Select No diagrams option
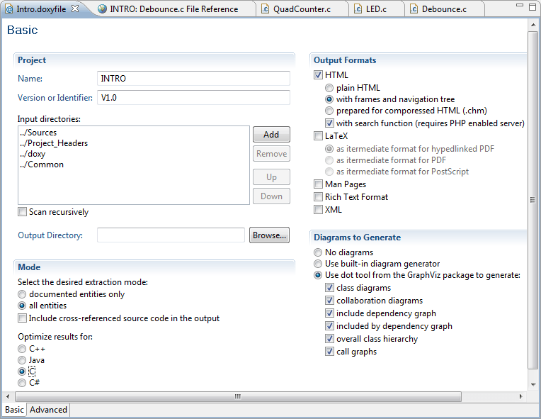541x419 pixels. [318, 252]
